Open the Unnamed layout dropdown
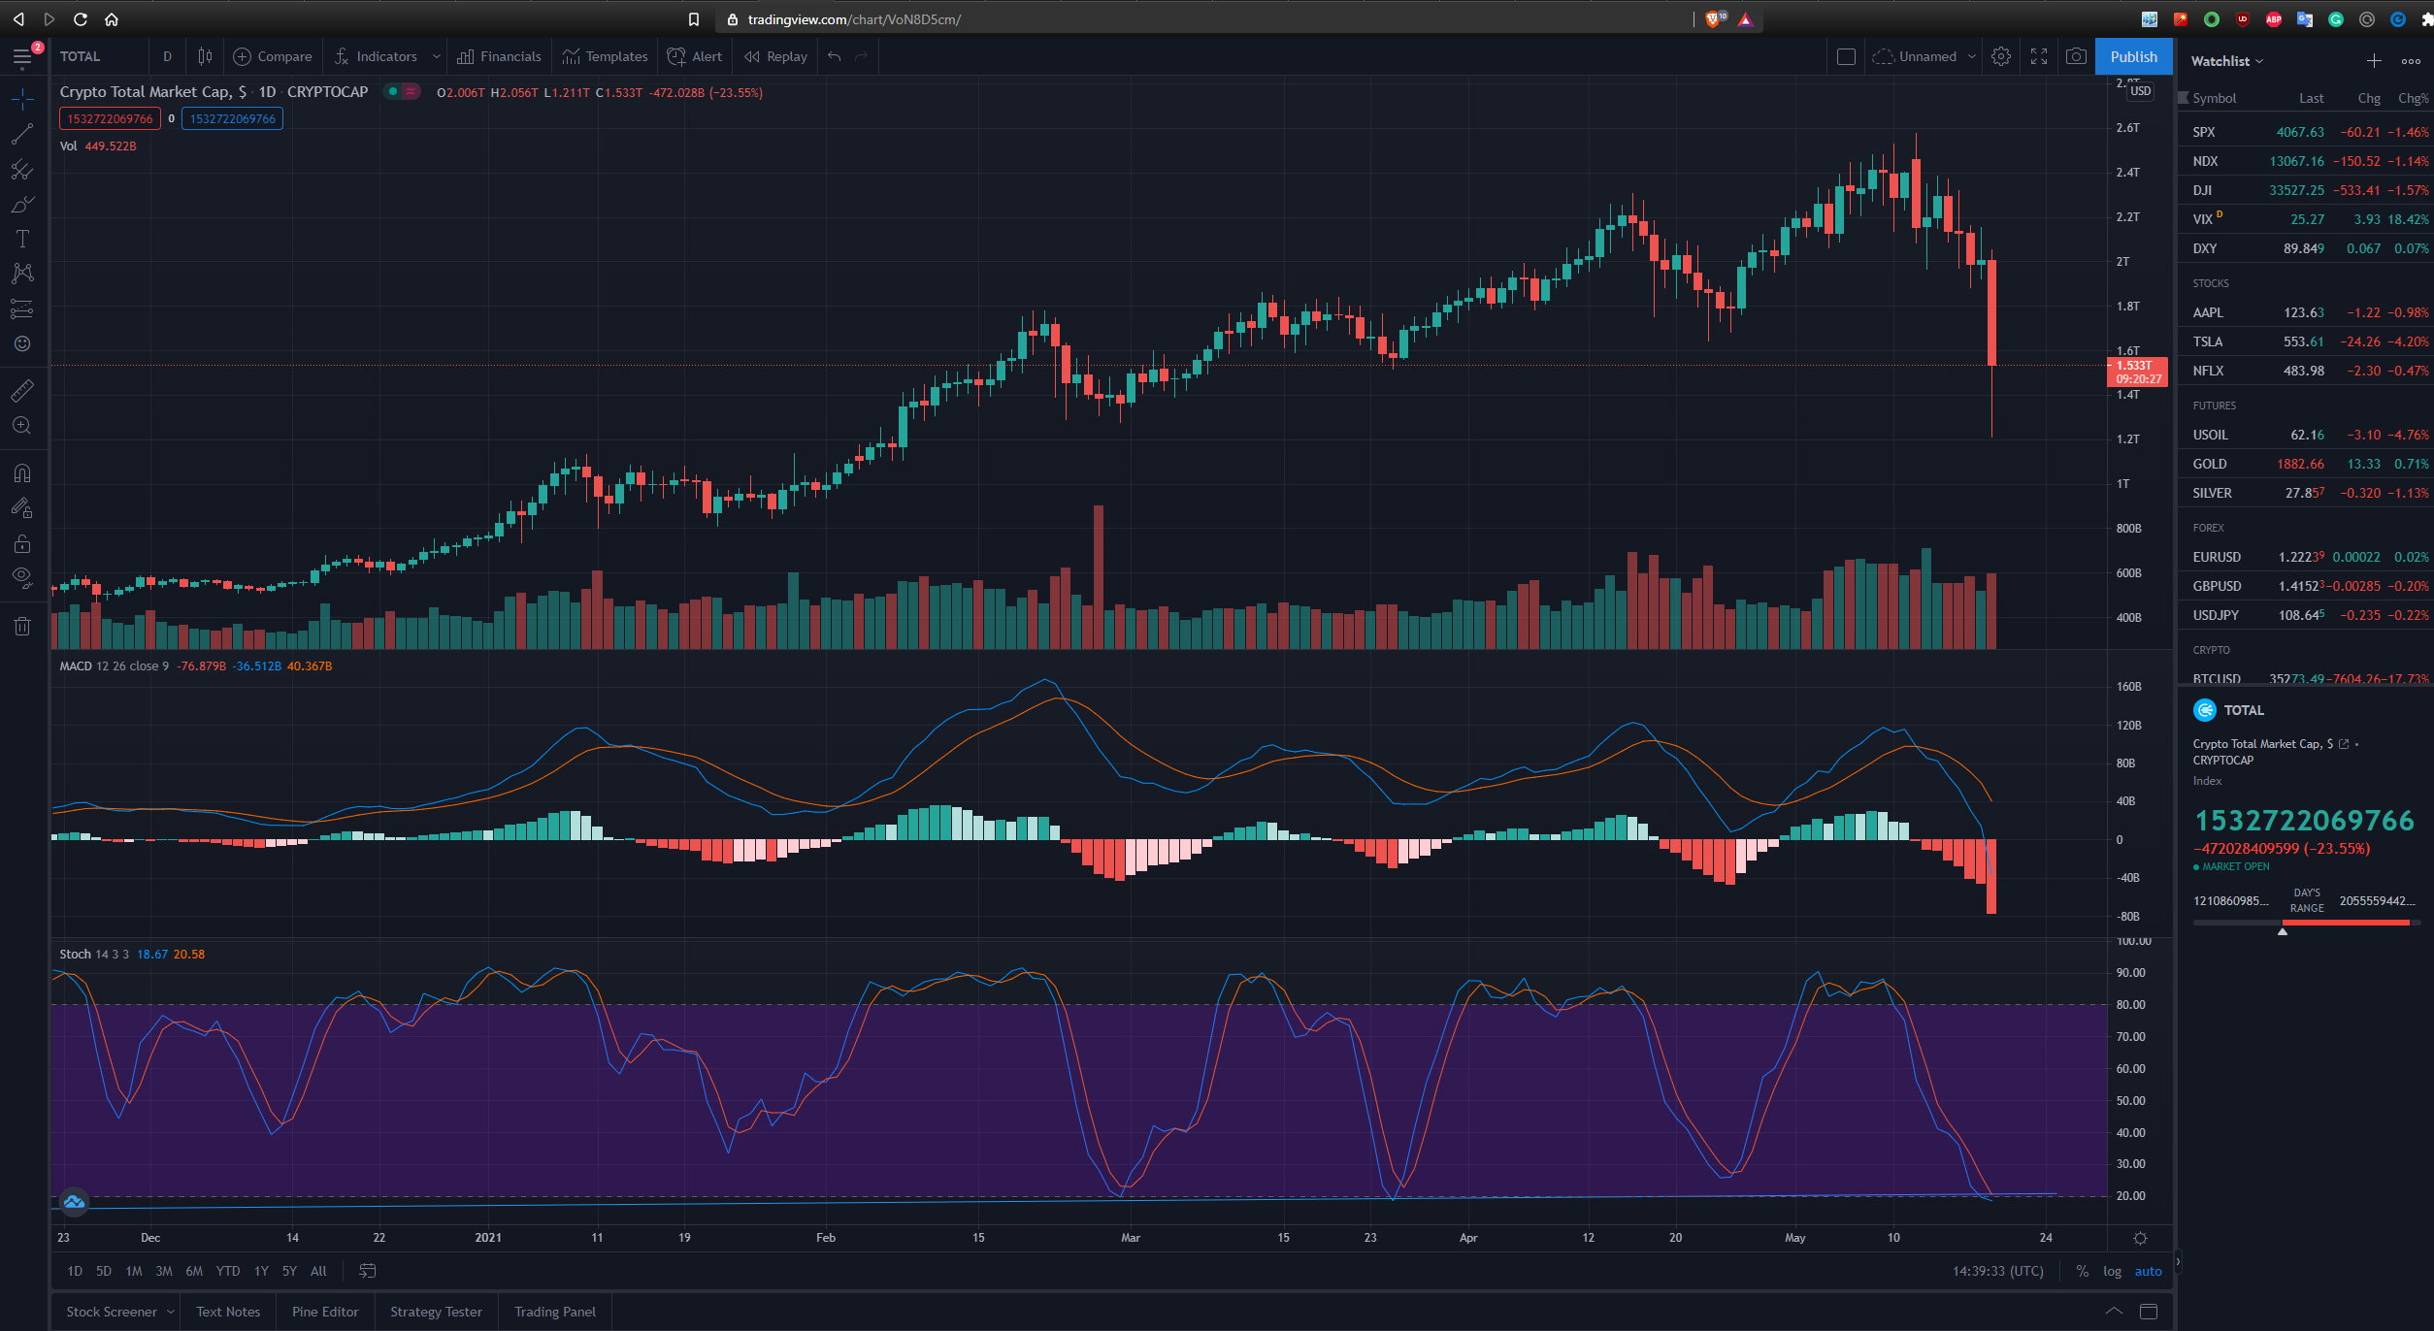 1924,56
